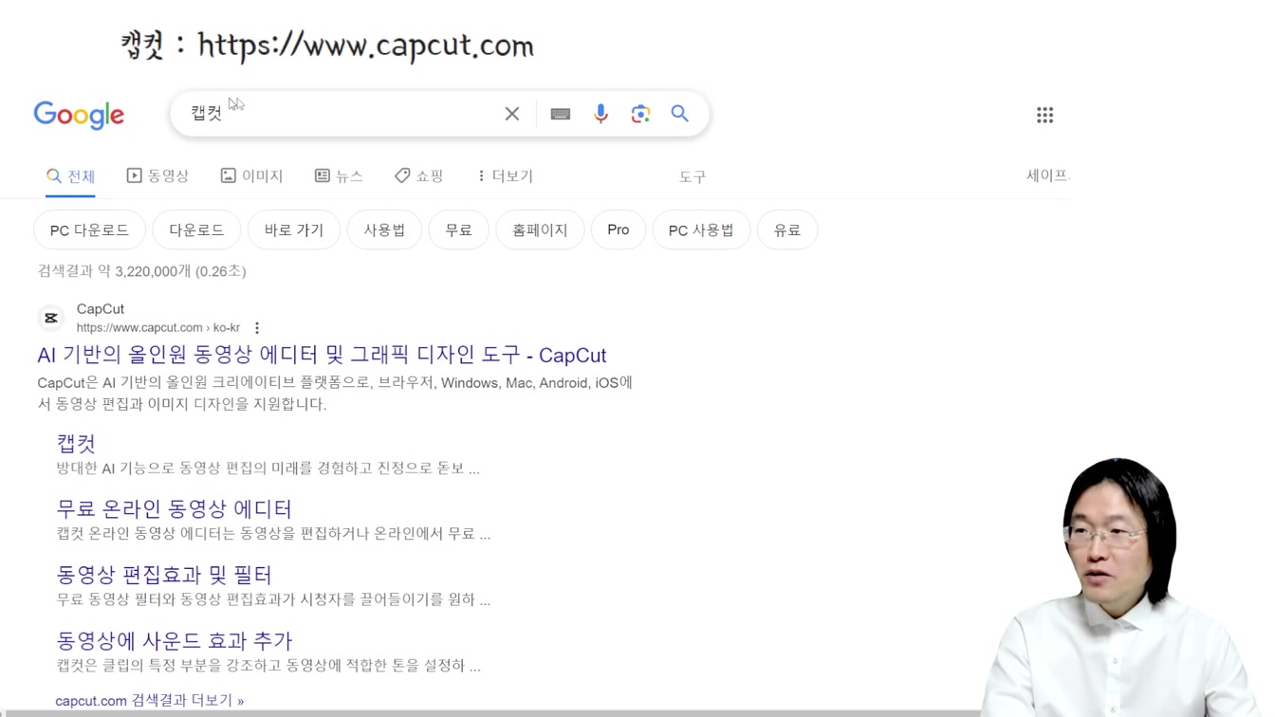Viewport: 1275px width, 717px height.
Task: Go to the Google logo homepage
Action: tap(79, 115)
